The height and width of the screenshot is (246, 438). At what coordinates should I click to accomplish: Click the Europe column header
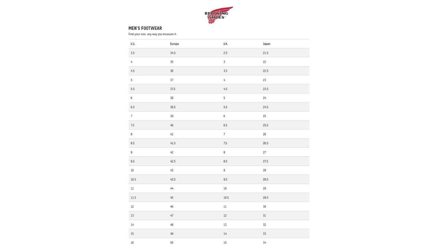174,44
